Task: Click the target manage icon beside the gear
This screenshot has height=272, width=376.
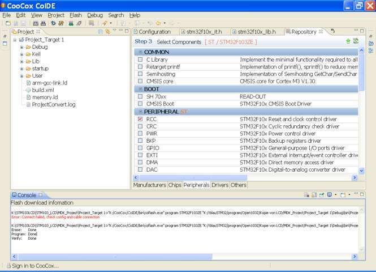Action: pos(61,23)
